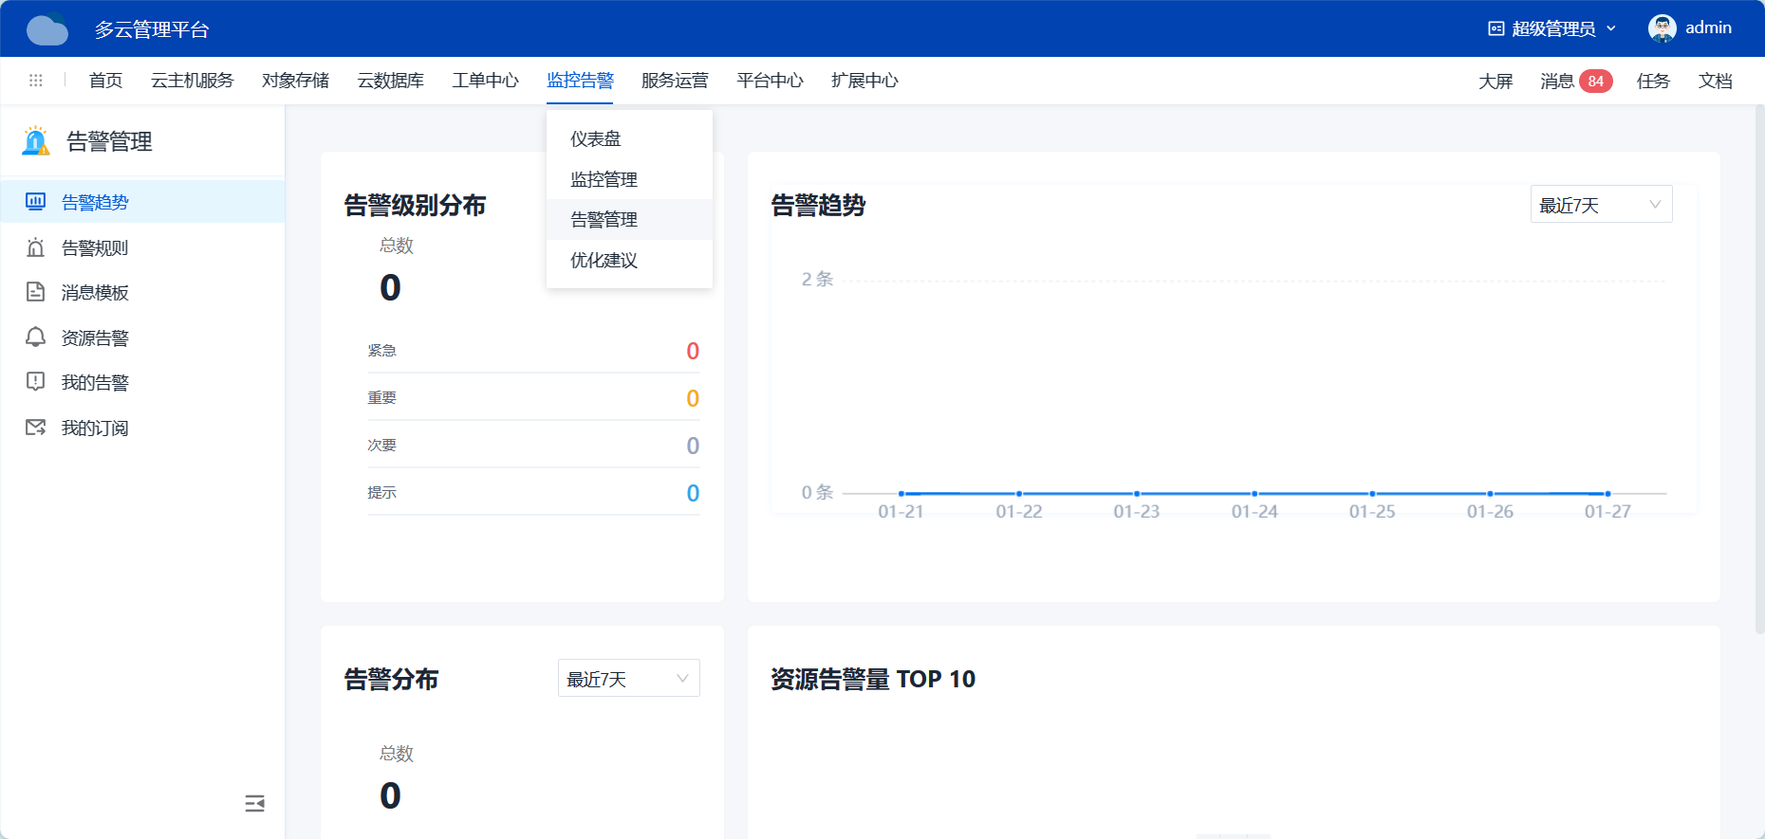Click the cloud platform logo
The height and width of the screenshot is (839, 1765).
(x=47, y=29)
